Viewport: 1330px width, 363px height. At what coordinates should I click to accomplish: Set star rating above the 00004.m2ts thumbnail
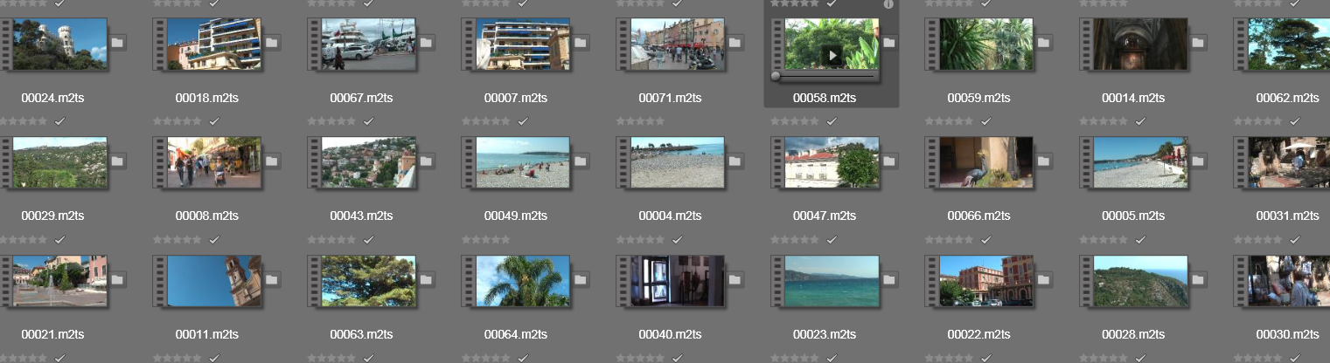(x=640, y=121)
